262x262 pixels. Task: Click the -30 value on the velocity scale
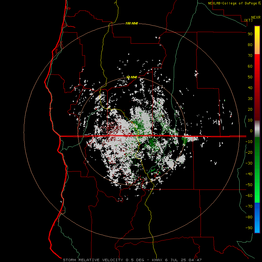coord(249,163)
